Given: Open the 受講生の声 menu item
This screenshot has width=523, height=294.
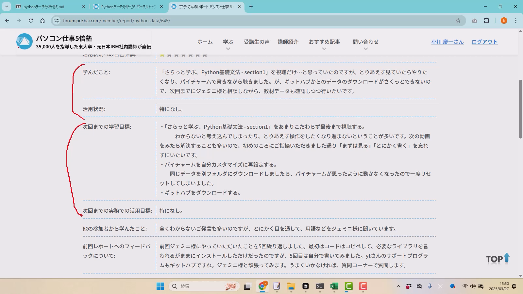Looking at the screenshot, I should pyautogui.click(x=256, y=42).
